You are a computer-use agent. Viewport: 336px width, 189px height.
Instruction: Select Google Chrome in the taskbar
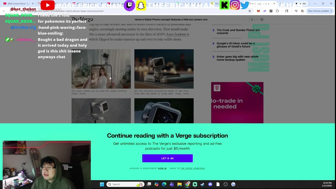click(187, 184)
